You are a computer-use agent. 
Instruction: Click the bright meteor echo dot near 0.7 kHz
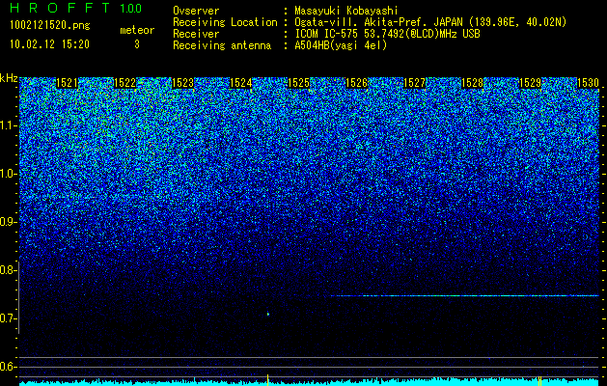coord(268,314)
